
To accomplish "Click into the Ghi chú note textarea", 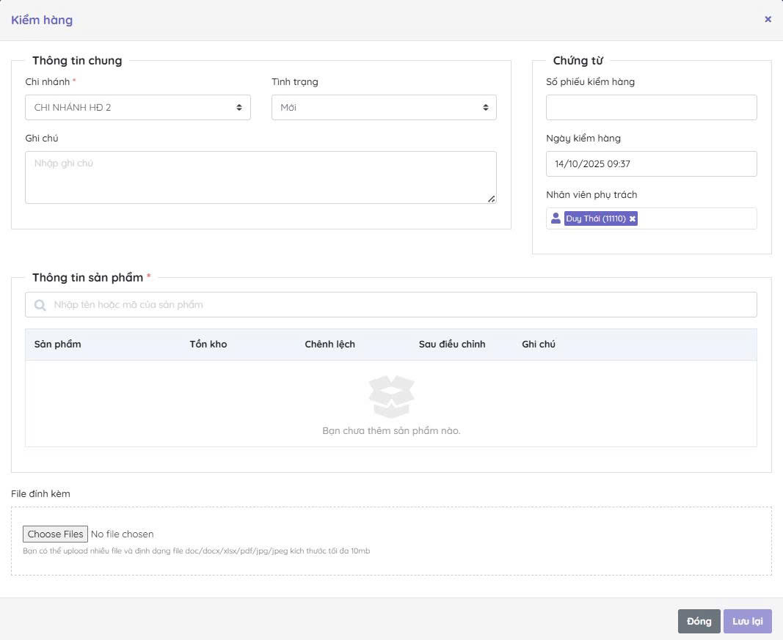I will tap(260, 177).
